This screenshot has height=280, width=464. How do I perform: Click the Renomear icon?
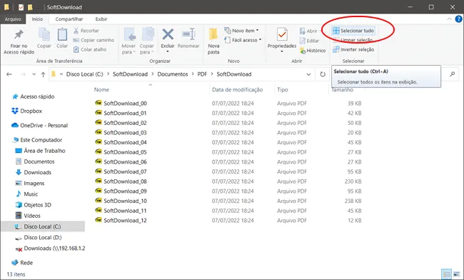[x=188, y=34]
